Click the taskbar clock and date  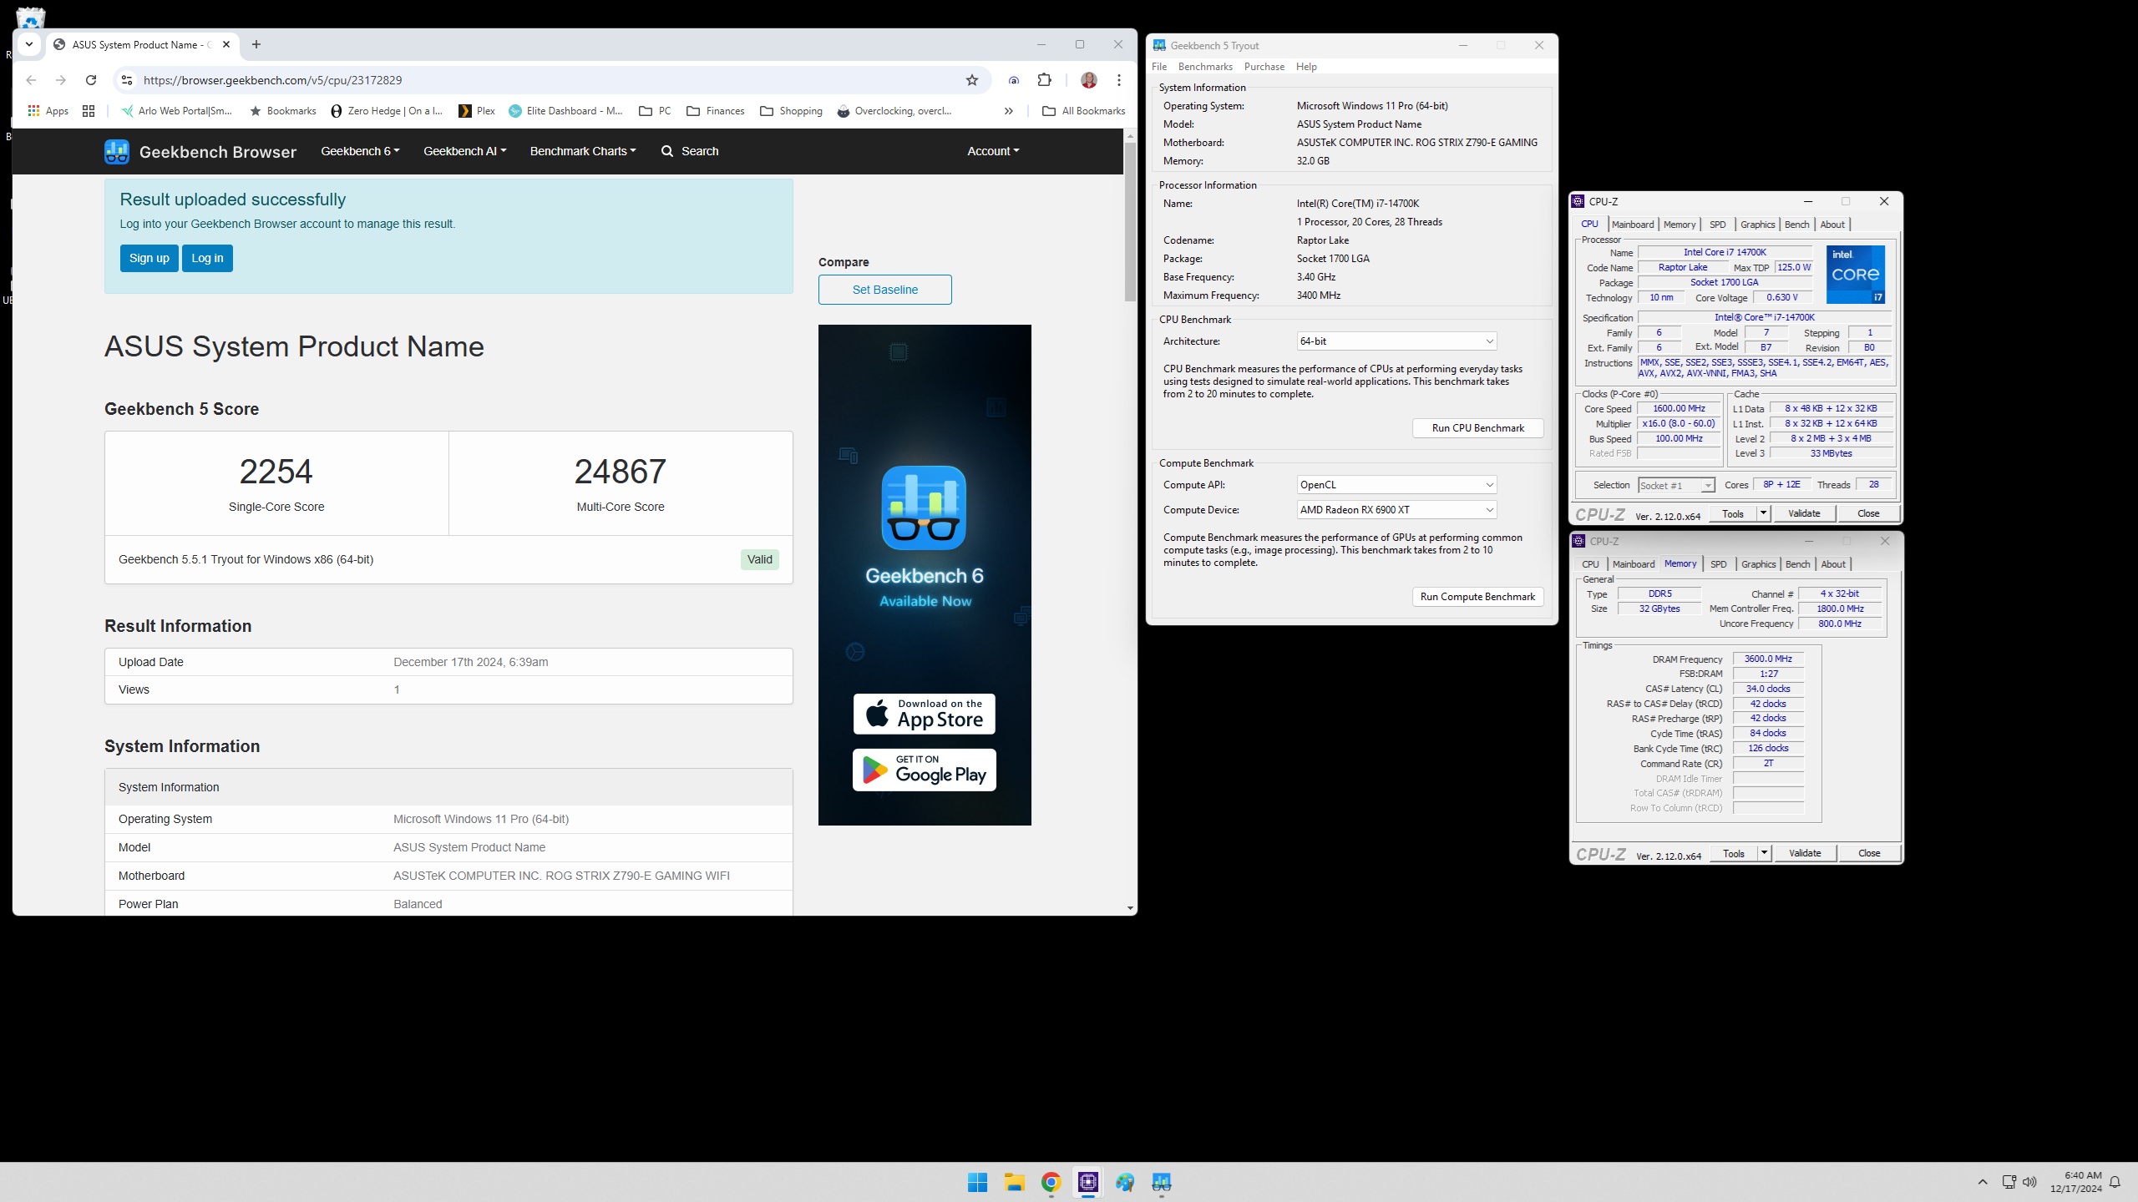[x=2075, y=1182]
